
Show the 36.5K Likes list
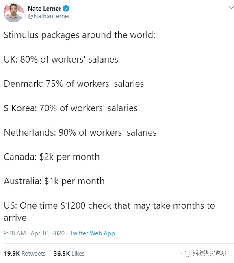coord(69,254)
